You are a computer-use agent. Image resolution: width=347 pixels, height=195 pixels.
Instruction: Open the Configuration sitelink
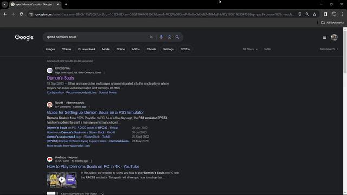tap(55, 93)
